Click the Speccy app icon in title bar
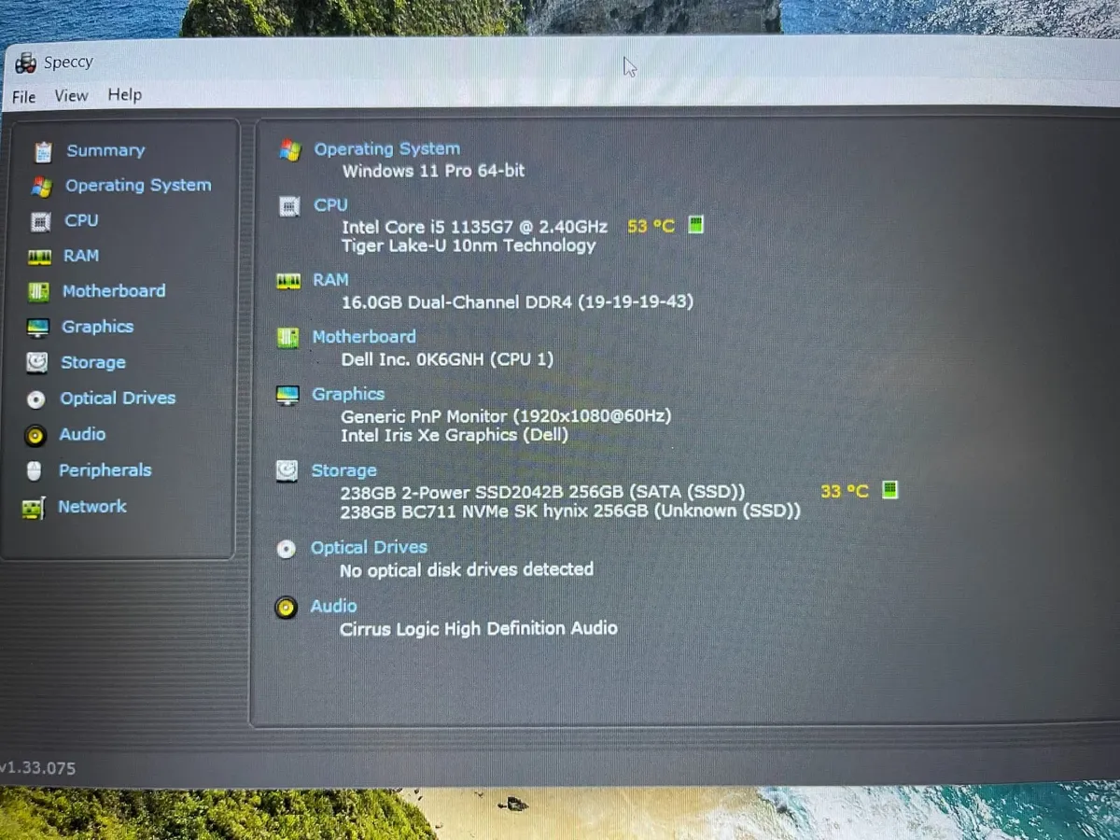 pyautogui.click(x=25, y=63)
